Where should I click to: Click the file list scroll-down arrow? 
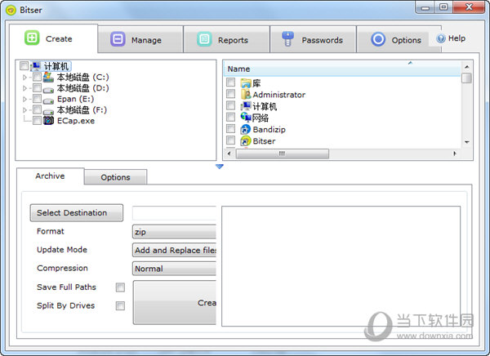pyautogui.click(x=466, y=142)
